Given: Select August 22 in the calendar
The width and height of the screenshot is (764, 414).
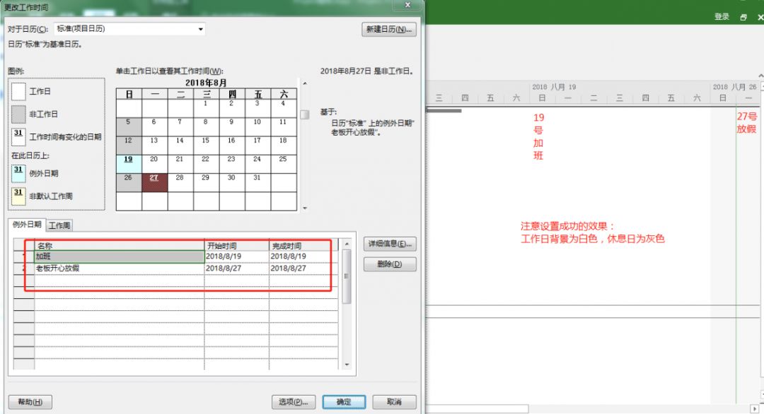Looking at the screenshot, I should pos(206,164).
